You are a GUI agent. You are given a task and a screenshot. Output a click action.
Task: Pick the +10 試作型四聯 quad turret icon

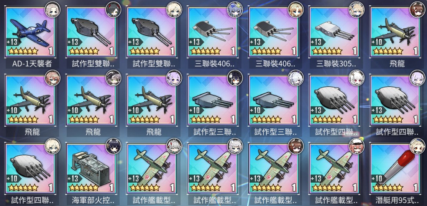coord(30,169)
